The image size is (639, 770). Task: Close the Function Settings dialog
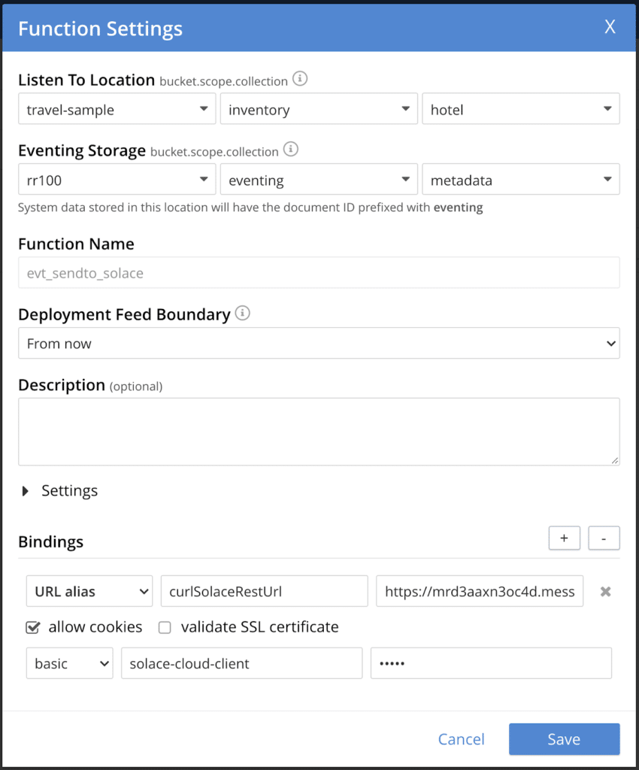(x=610, y=27)
